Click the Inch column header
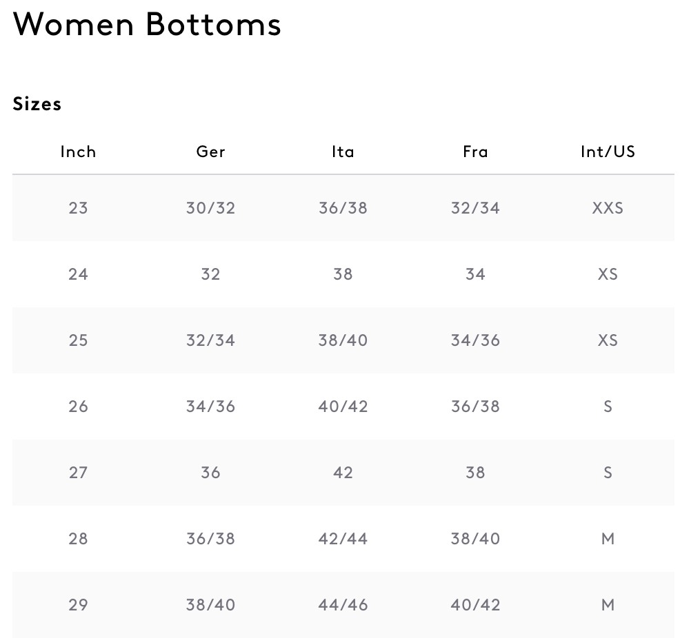 [78, 152]
